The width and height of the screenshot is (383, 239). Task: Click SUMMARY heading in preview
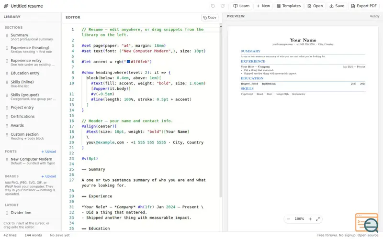click(x=250, y=51)
